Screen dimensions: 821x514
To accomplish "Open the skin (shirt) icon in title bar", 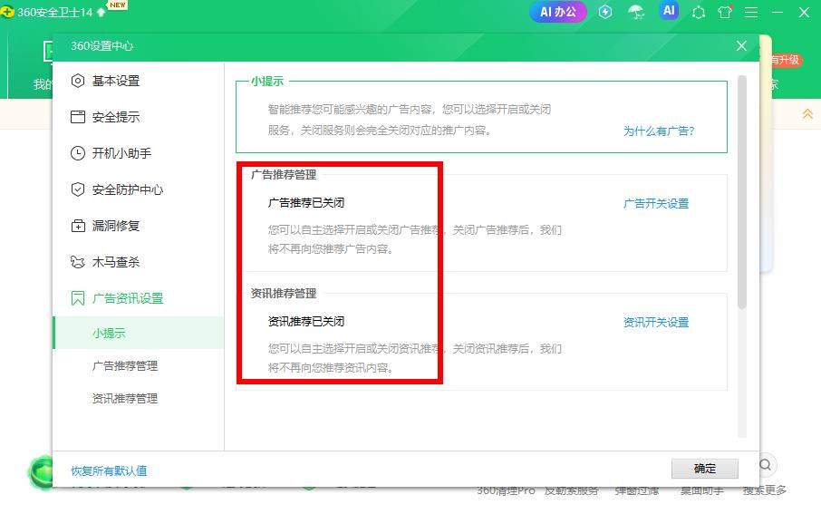I will 725,12.
